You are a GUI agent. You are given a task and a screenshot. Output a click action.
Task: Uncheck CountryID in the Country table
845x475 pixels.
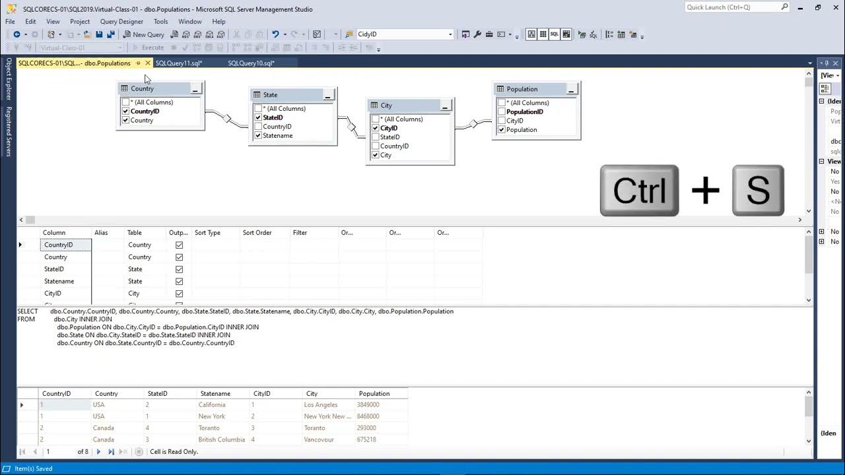[x=125, y=111]
